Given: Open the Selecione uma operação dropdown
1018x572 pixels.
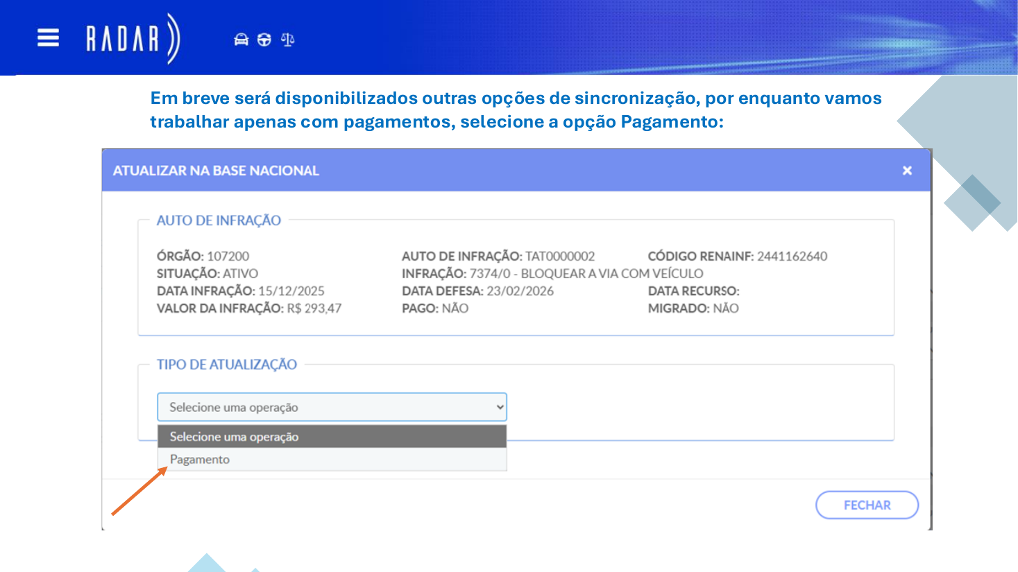Looking at the screenshot, I should 332,407.
